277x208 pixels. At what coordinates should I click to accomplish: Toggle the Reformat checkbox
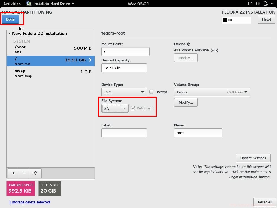[133, 108]
